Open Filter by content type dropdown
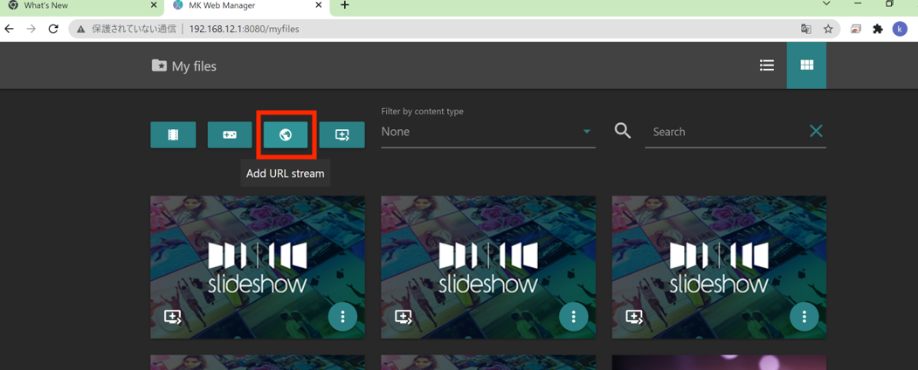The image size is (918, 370). click(x=488, y=132)
